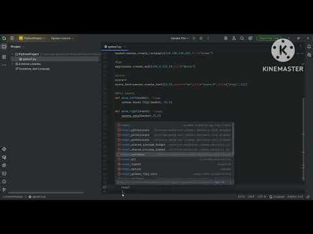Select the highlighted autocomplete suggestion row
This screenshot has width=313, height=234.
[x=175, y=155]
